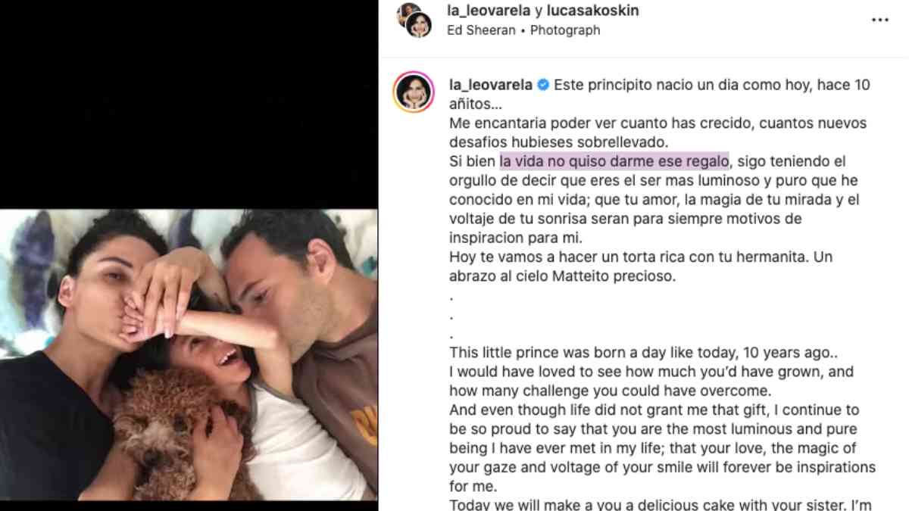909x511 pixels.
Task: Open the Photograph song title link
Action: [565, 30]
